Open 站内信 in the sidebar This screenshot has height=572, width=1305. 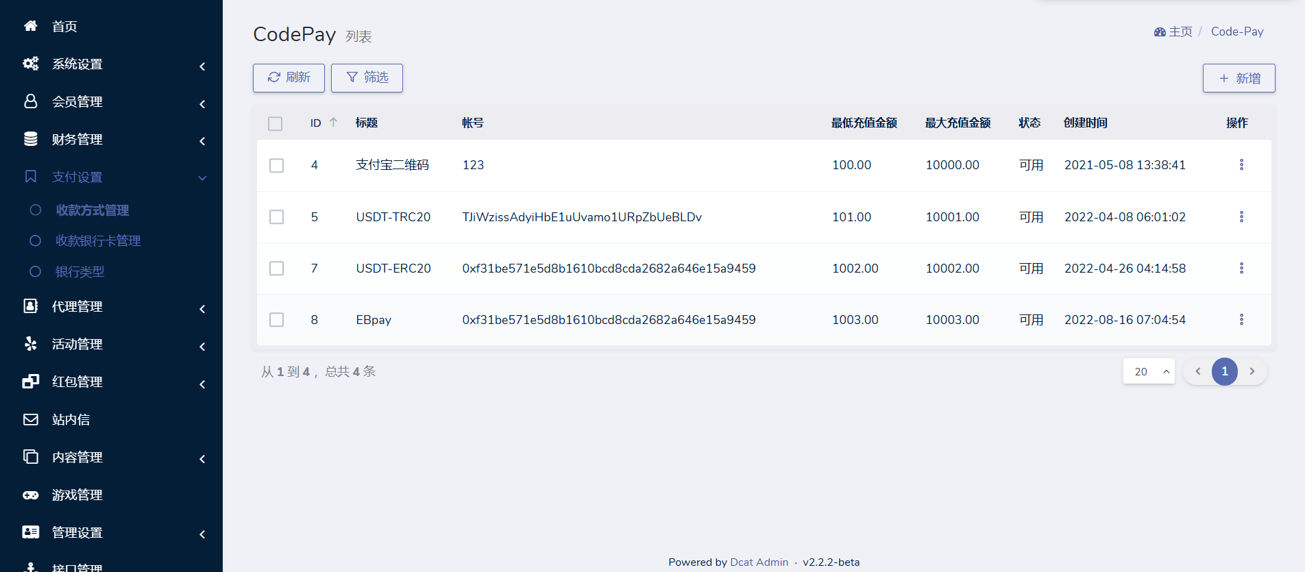click(71, 420)
